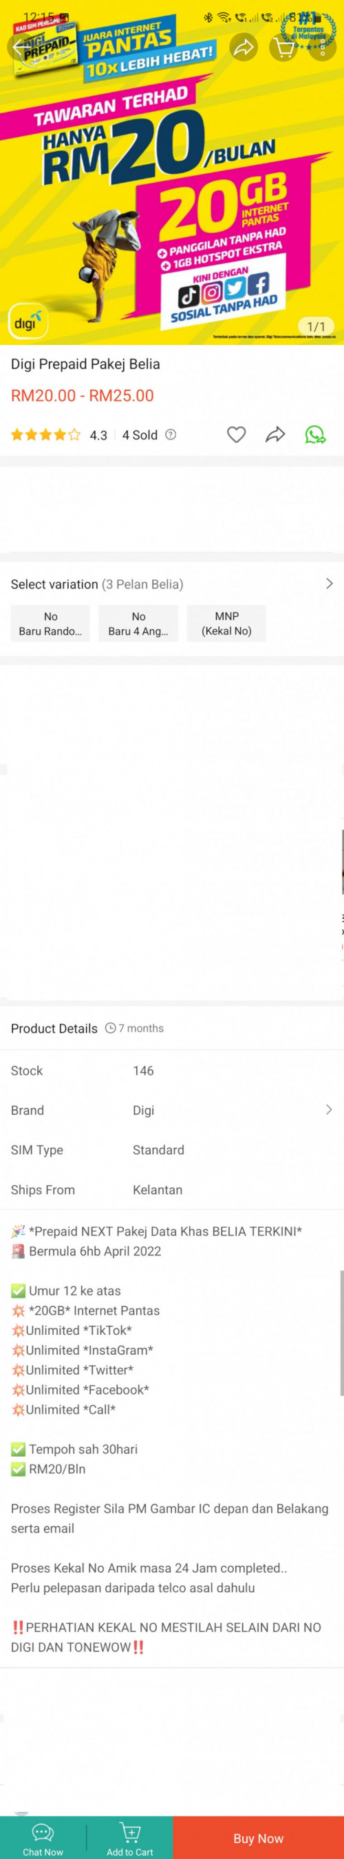Screen dimensions: 344x1859
Task: Select the No Baru Random variation
Action: tap(50, 624)
